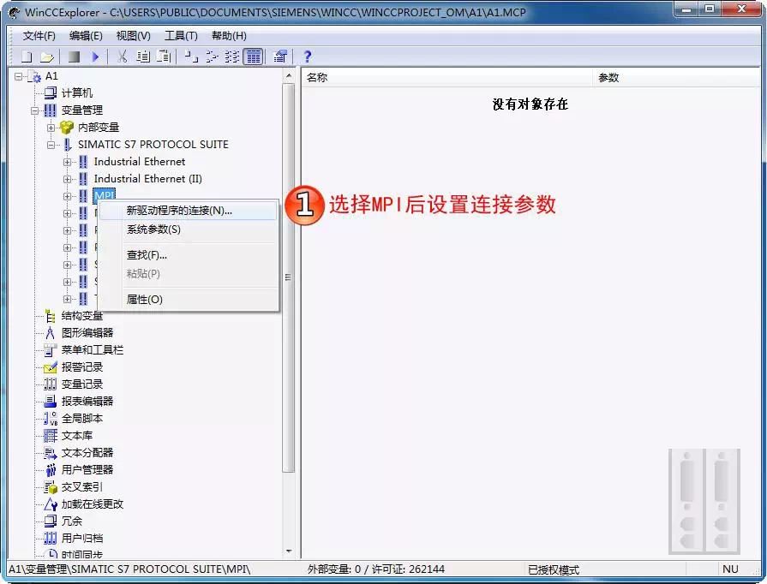
Task: Select the details view toolbar icon
Action: pyautogui.click(x=254, y=57)
